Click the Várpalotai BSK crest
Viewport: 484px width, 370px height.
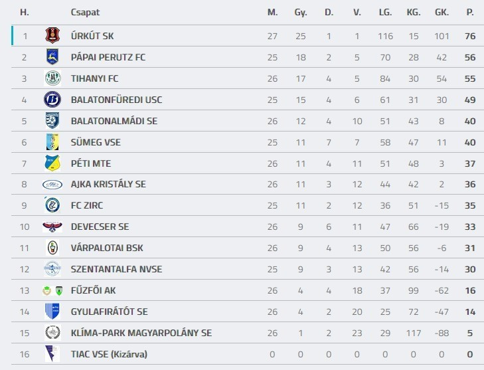52,248
